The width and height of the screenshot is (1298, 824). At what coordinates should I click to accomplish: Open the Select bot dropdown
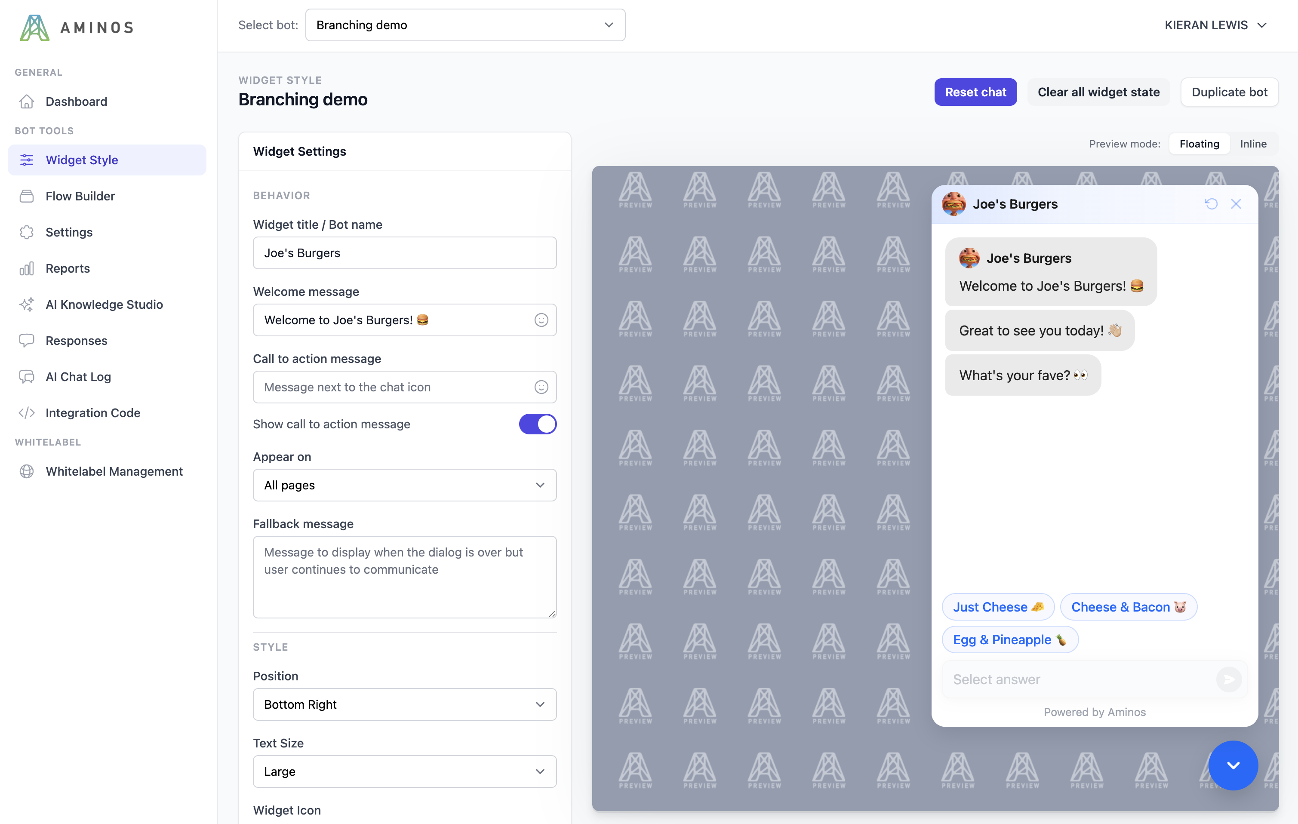[x=464, y=25]
